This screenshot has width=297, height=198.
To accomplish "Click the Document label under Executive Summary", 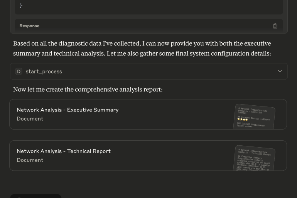I will [x=30, y=119].
